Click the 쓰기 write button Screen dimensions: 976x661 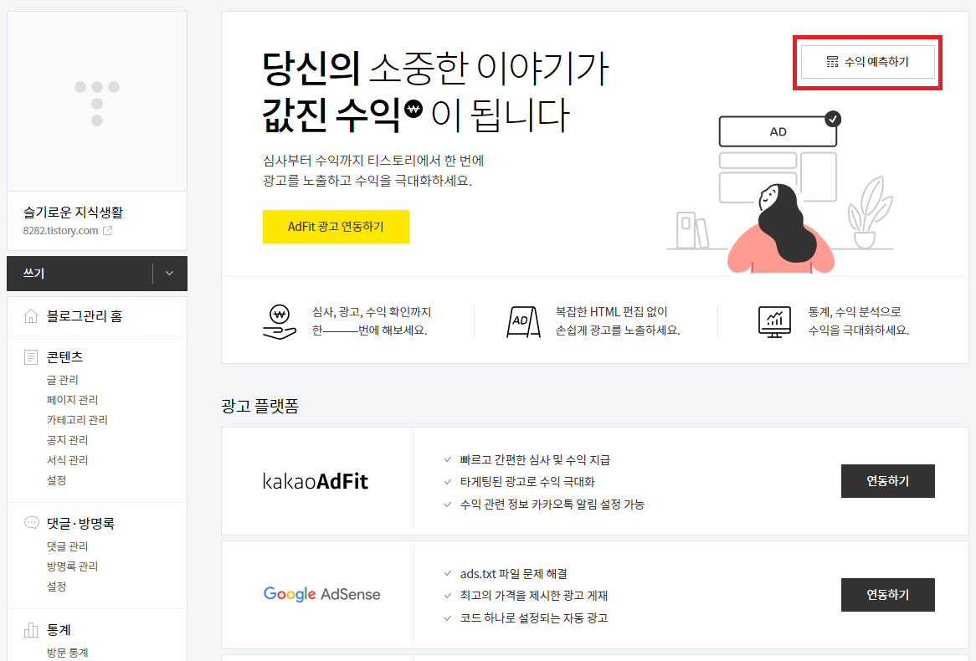pyautogui.click(x=80, y=274)
